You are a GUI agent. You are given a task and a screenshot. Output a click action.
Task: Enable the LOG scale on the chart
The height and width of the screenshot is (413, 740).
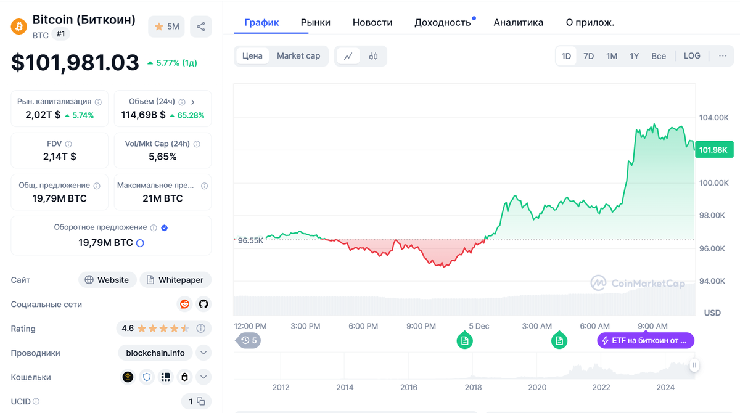tap(691, 55)
